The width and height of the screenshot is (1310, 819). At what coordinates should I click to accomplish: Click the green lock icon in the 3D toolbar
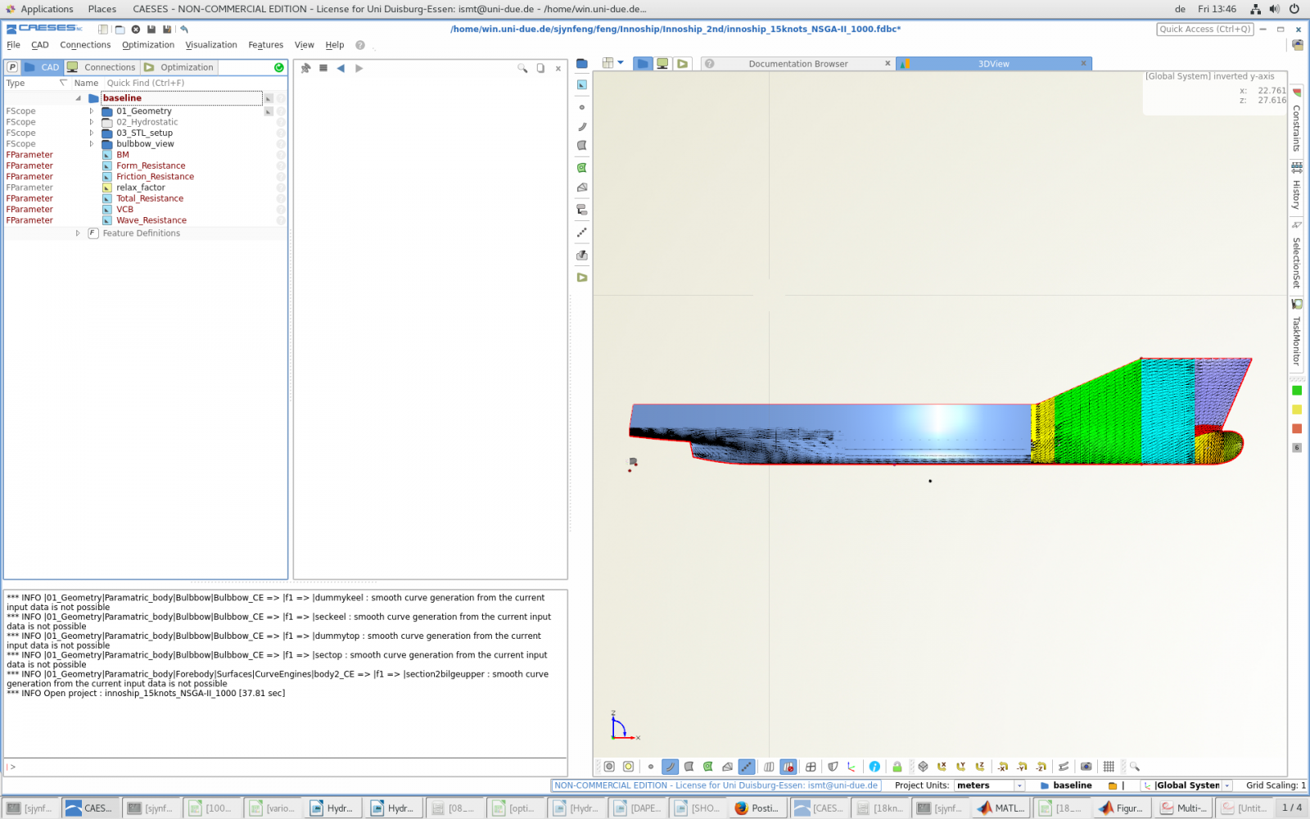coord(897,767)
